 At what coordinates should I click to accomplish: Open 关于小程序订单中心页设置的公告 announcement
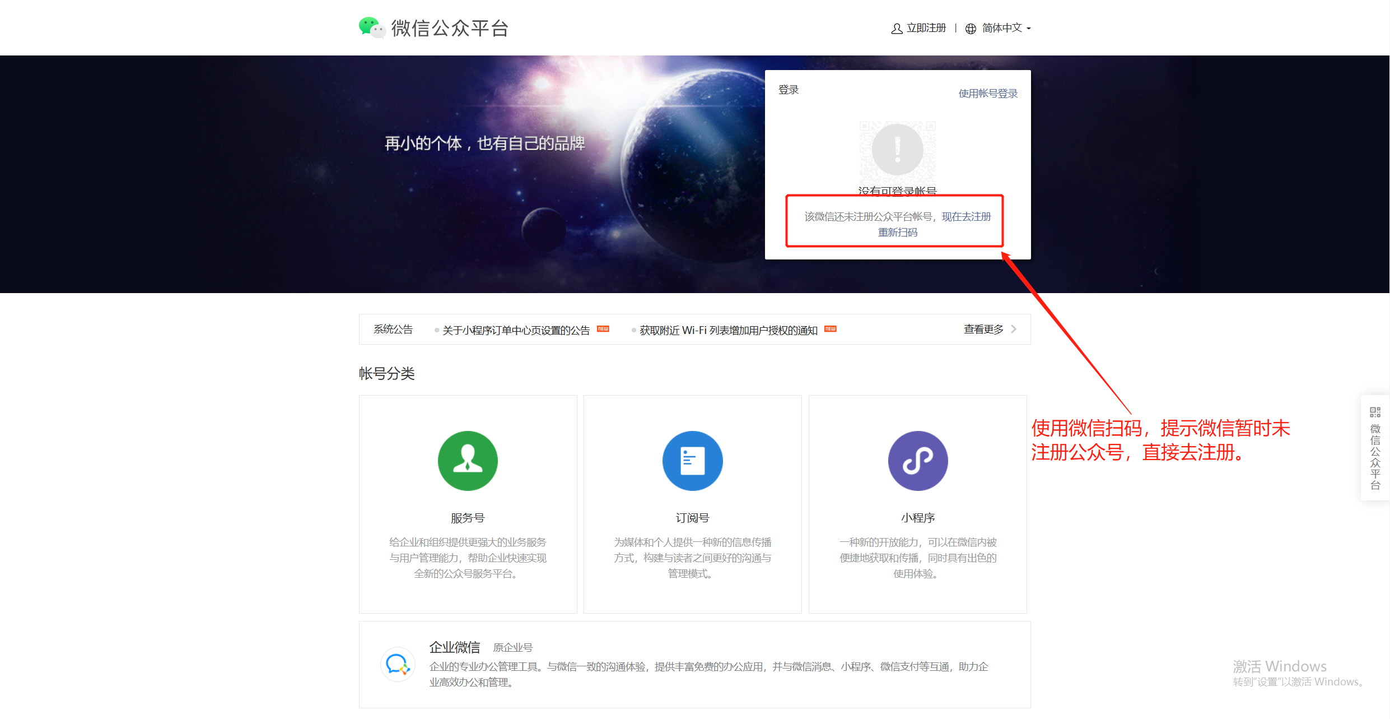point(516,330)
